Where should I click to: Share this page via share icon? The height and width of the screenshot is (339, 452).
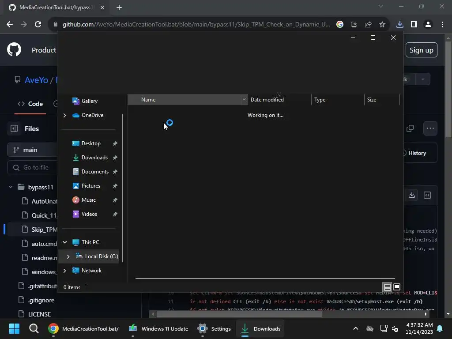point(368,24)
